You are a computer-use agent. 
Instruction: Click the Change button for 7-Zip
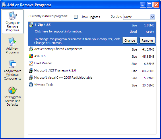pos(130,40)
